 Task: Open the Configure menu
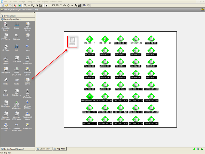[31, 2]
